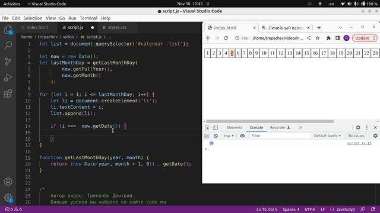Screen dimensions: 380x213
Task: Open DevTools settings gear
Action: click(x=358, y=128)
